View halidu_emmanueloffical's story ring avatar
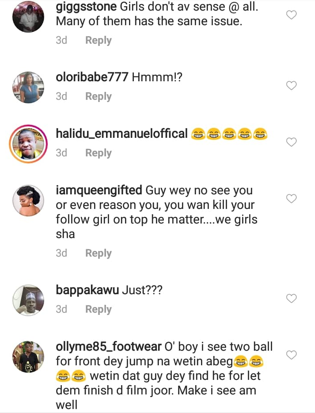The image size is (315, 413). click(29, 144)
